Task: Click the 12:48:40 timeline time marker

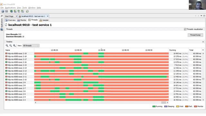Action: coord(102,50)
